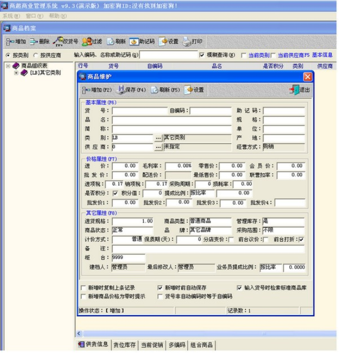The width and height of the screenshot is (340, 354).
Task: Open 设置 settings in 商品档案 toolbar
Action: click(168, 41)
